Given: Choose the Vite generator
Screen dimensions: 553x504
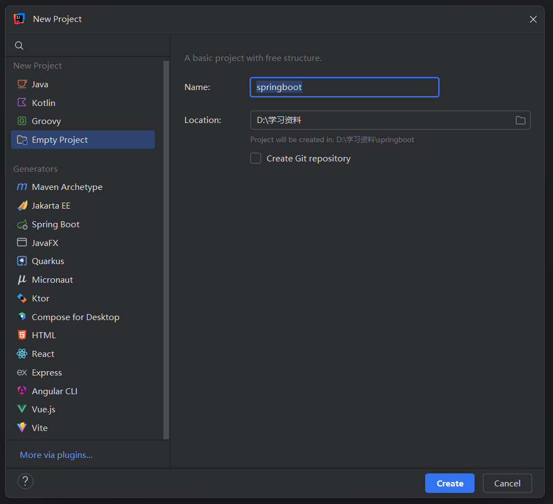Looking at the screenshot, I should 83,428.
